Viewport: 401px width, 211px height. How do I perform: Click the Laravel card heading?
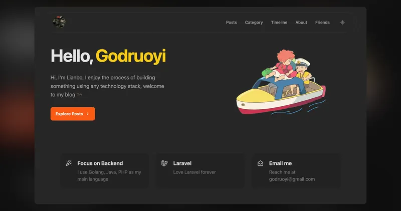pos(182,163)
